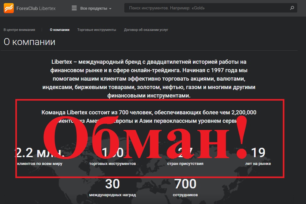The image size is (306, 204).
Task: Click the лет на рынке label
Action: coord(258,164)
